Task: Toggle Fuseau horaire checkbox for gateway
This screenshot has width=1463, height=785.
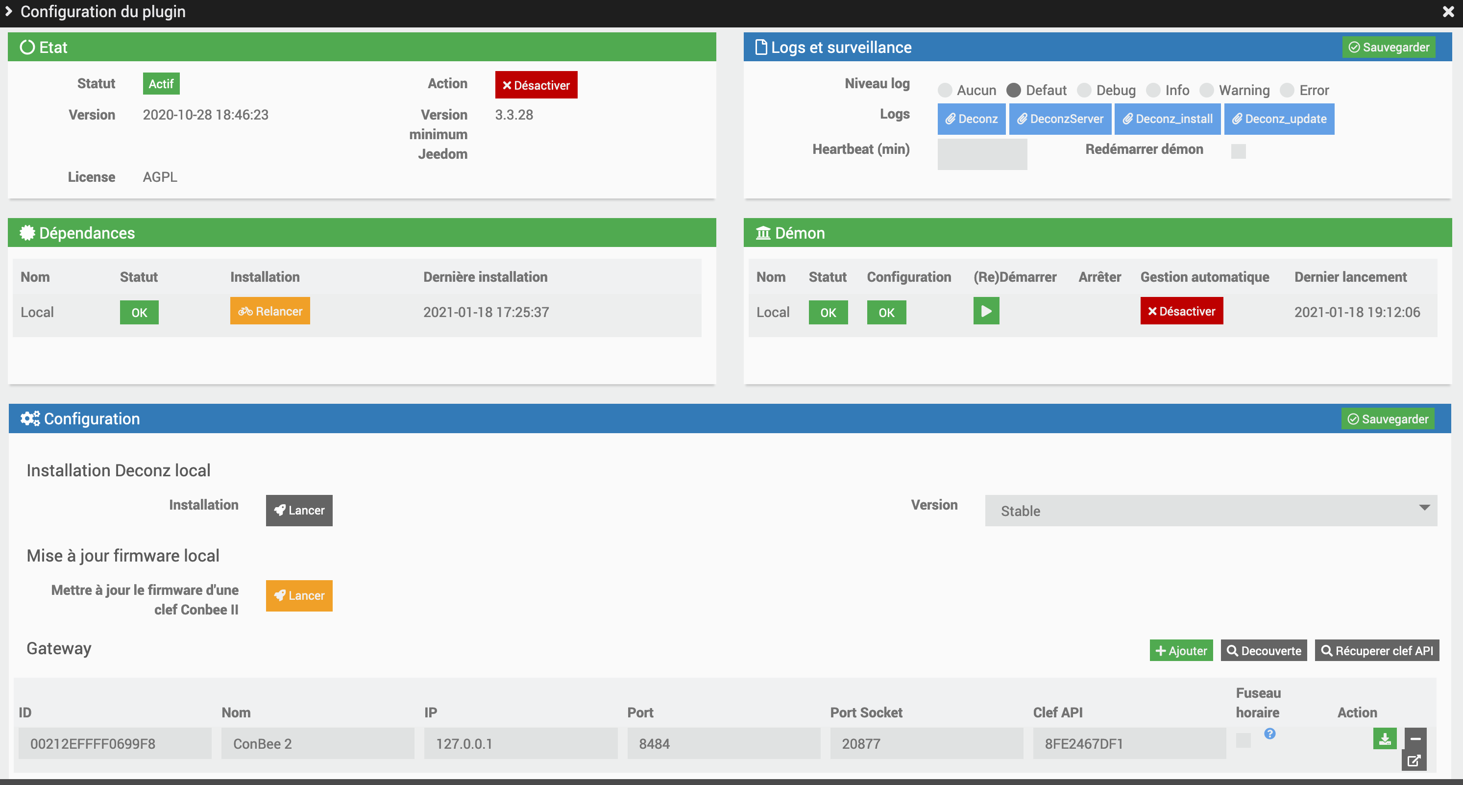Action: [x=1243, y=740]
